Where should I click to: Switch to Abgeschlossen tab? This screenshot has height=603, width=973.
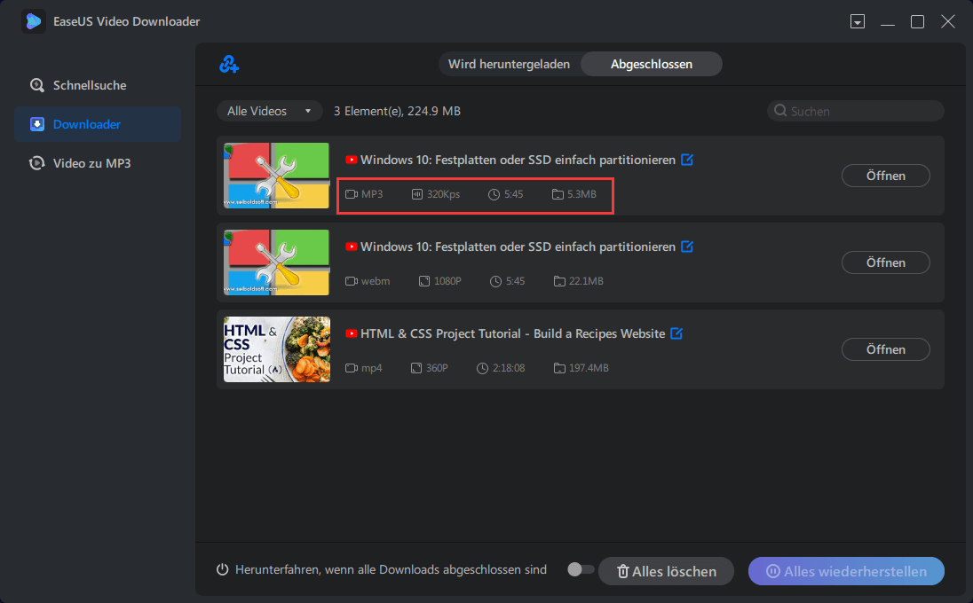point(652,64)
